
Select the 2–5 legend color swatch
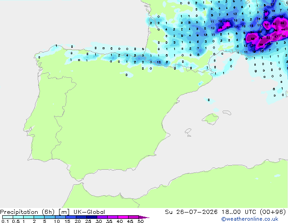pyautogui.click(x=39, y=217)
